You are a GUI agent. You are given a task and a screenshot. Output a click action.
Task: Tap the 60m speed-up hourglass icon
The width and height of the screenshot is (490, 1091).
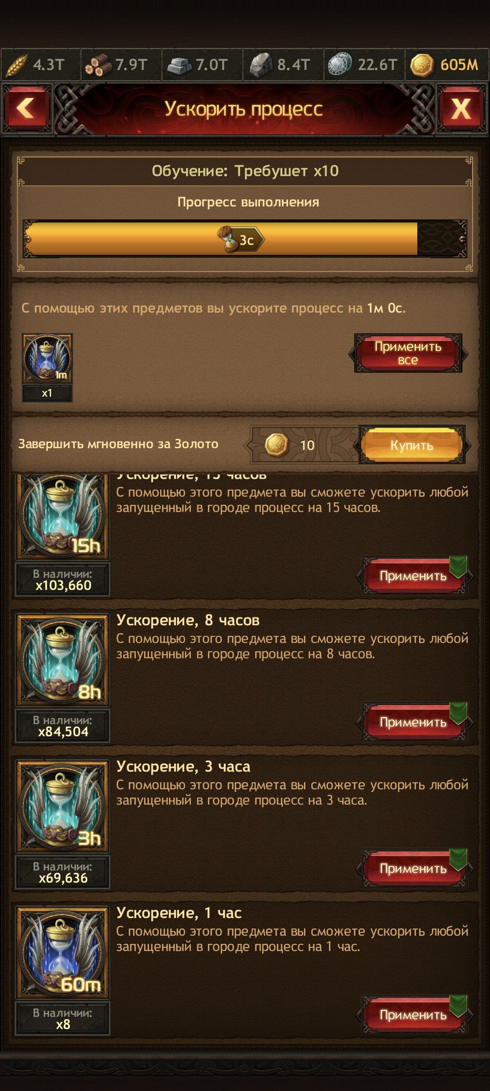point(63,953)
